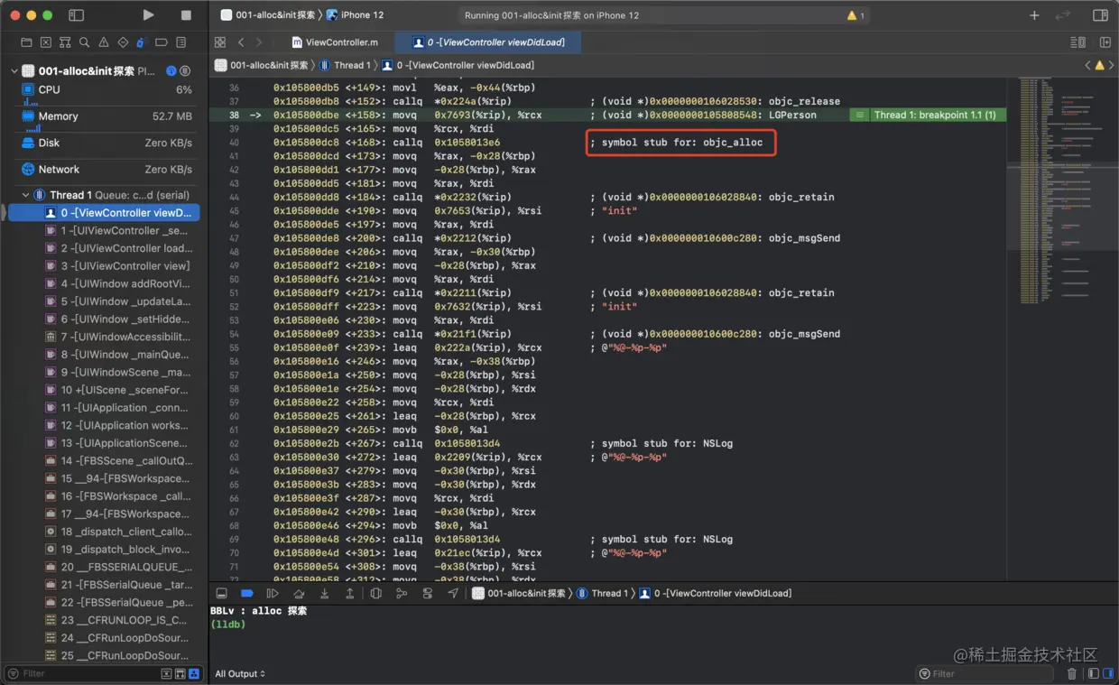The height and width of the screenshot is (685, 1119).
Task: Click the console Filter field
Action: click(x=985, y=673)
